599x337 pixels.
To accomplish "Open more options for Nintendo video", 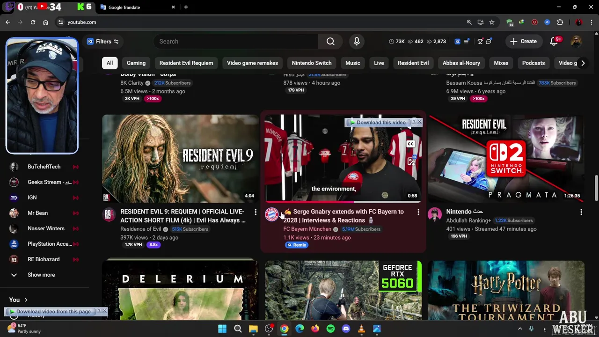I will (581, 212).
